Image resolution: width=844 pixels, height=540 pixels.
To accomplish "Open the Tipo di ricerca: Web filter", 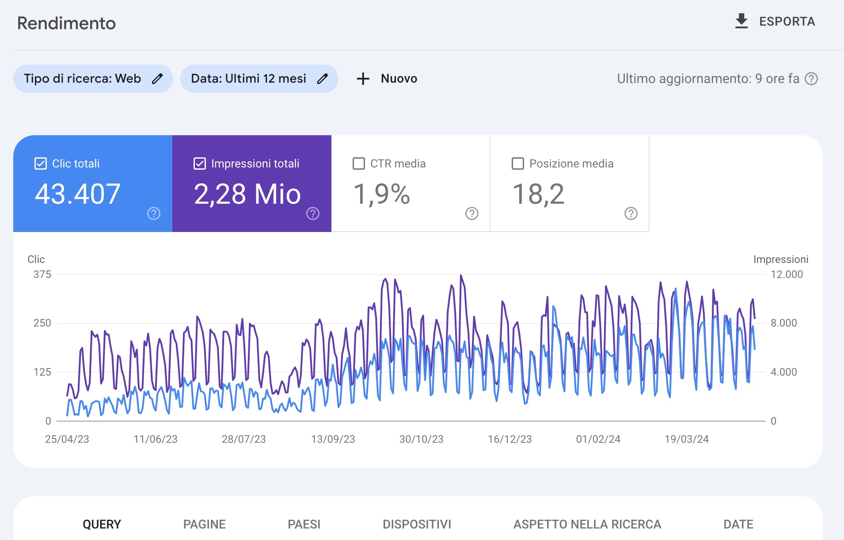I will point(93,79).
